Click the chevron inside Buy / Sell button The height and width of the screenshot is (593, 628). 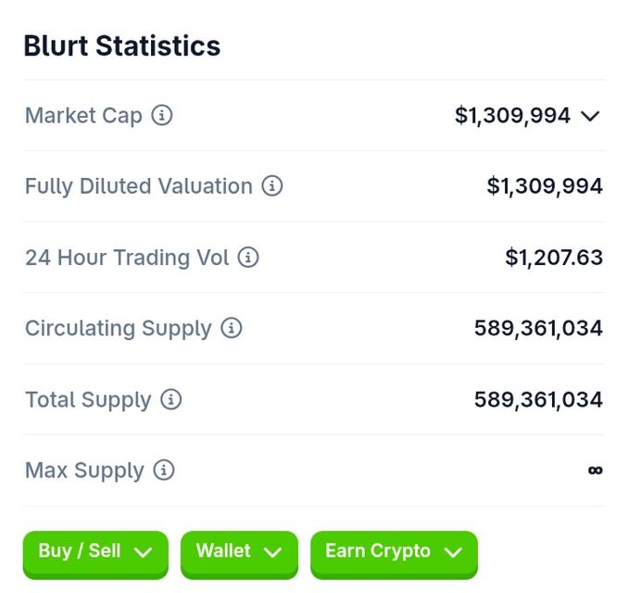tap(143, 553)
